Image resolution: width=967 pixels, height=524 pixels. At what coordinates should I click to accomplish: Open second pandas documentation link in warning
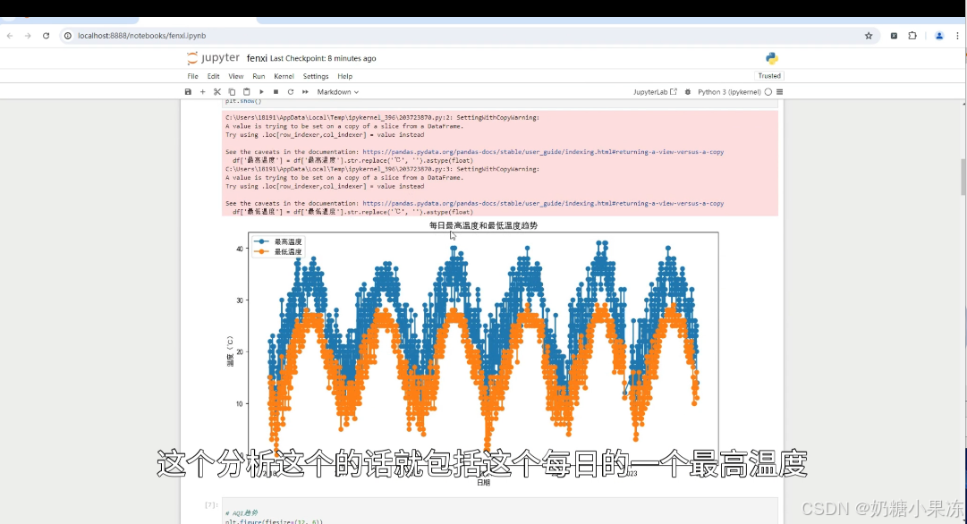pyautogui.click(x=543, y=204)
